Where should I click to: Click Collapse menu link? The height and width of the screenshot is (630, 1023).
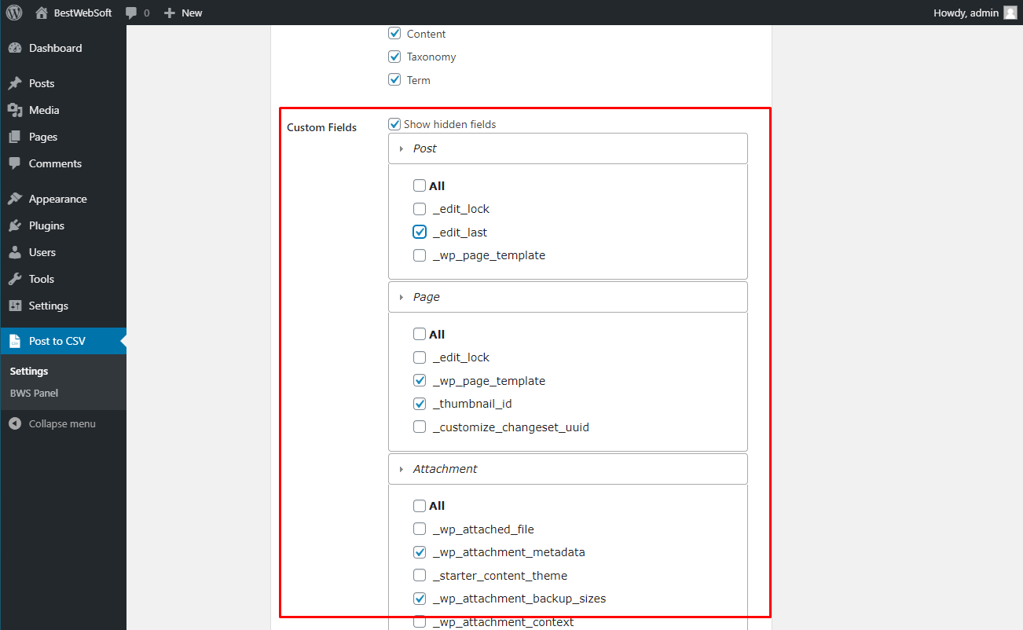(x=63, y=423)
